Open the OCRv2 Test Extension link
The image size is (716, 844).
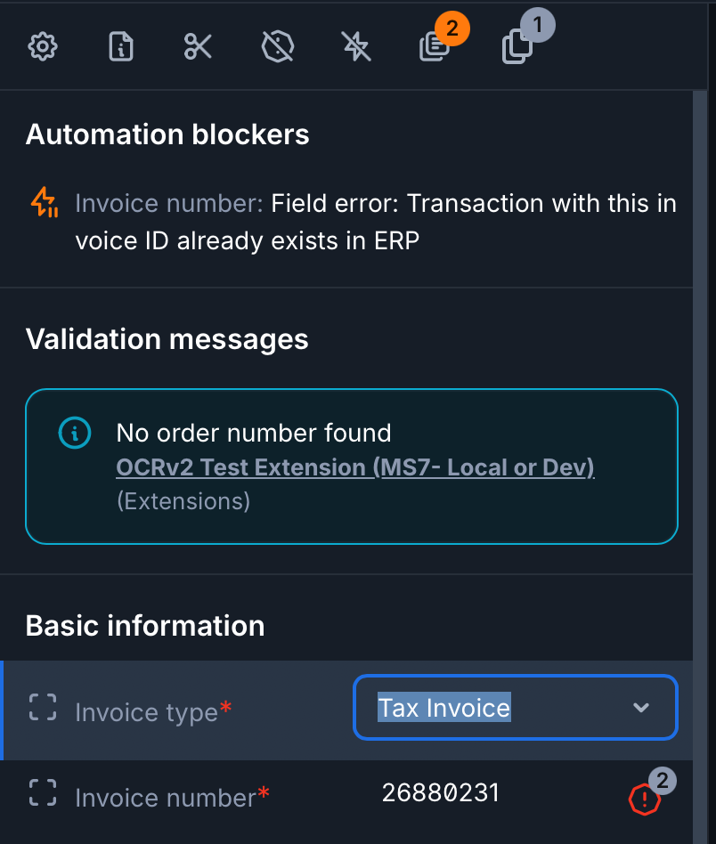tap(354, 467)
